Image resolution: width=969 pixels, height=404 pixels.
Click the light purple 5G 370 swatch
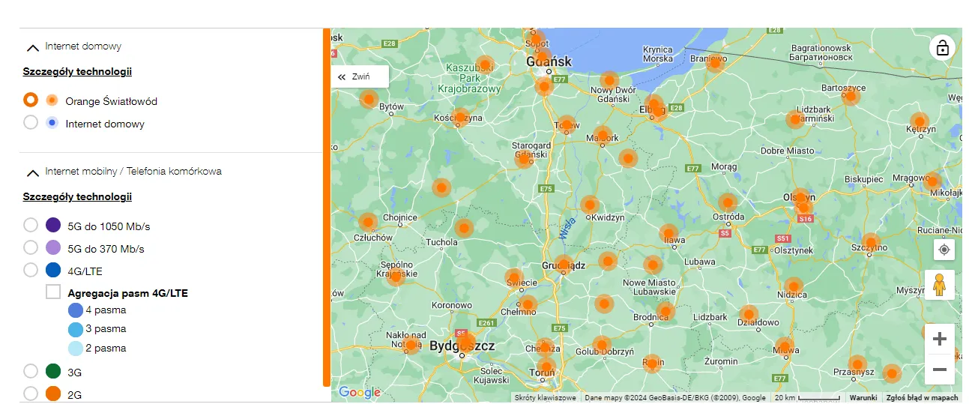tap(53, 247)
